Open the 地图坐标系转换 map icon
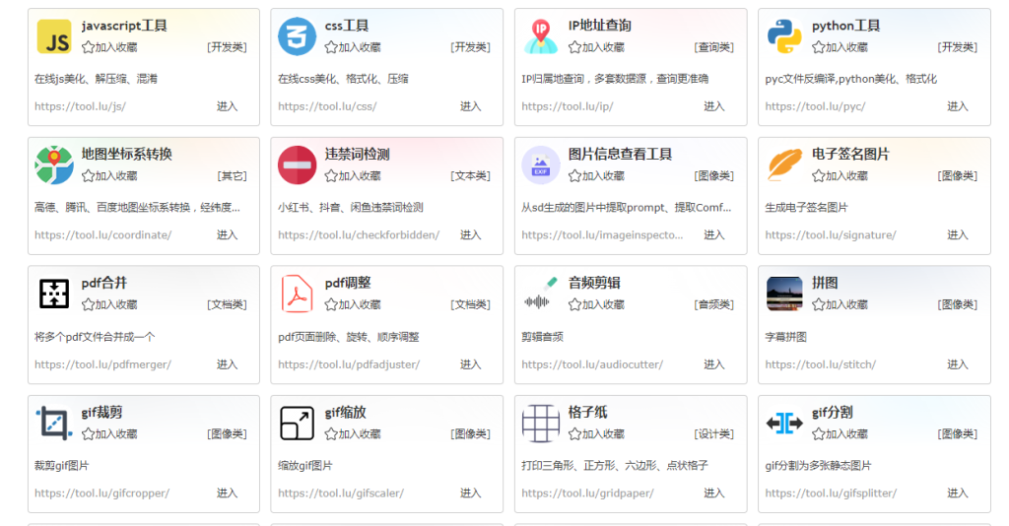 (x=54, y=165)
